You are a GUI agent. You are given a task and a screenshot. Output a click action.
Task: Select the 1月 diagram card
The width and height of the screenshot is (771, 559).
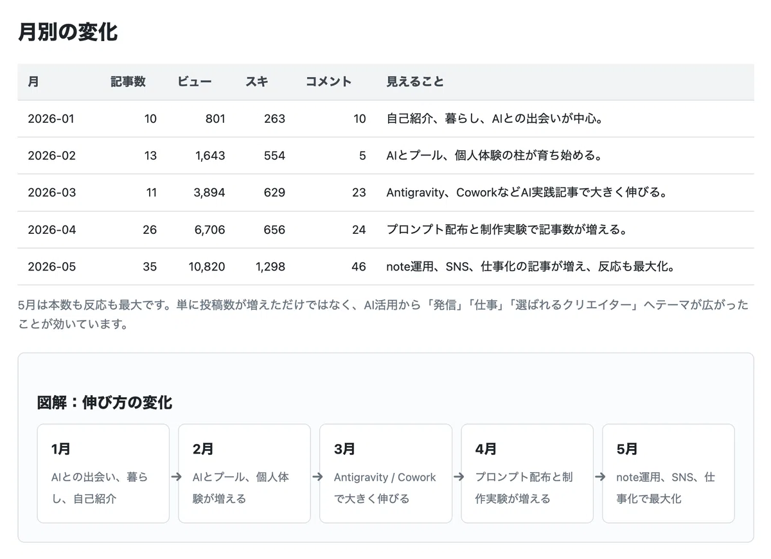click(103, 474)
